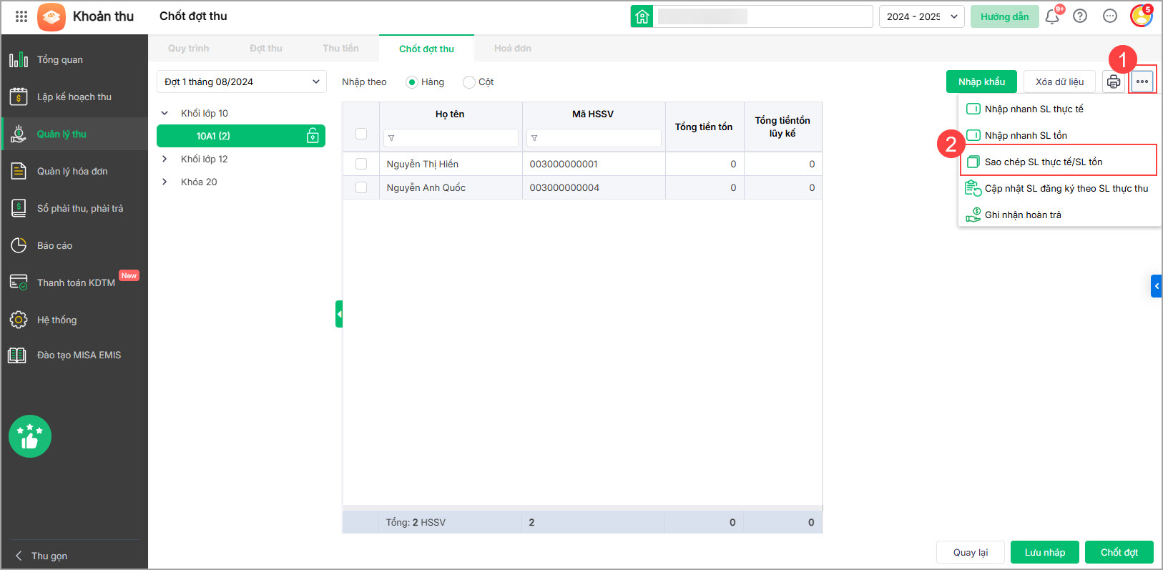Screen dimensions: 1163x570
Task: Open Báo cáo in the sidebar
Action: 74,245
